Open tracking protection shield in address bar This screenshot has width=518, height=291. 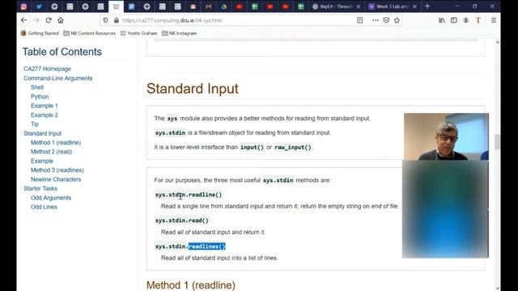(105, 20)
